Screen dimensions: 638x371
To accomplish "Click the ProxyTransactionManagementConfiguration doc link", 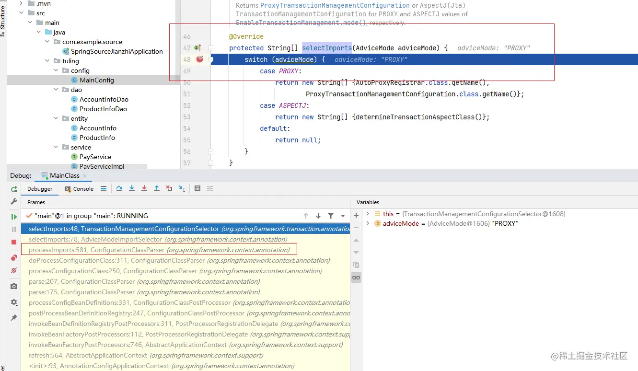I will pos(335,5).
